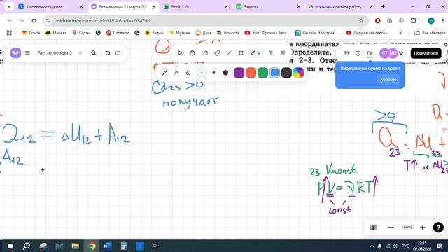Select the text tool
This screenshot has width=448, height=252.
click(271, 53)
